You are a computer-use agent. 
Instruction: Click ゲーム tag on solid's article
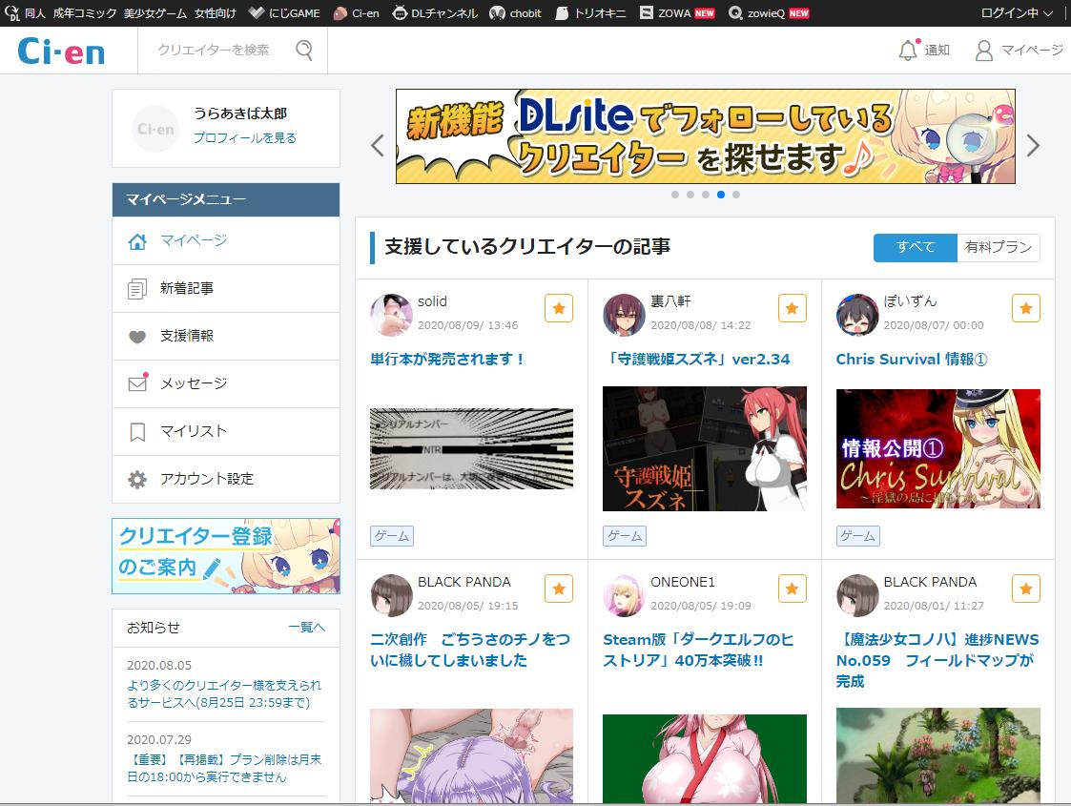[x=391, y=536]
